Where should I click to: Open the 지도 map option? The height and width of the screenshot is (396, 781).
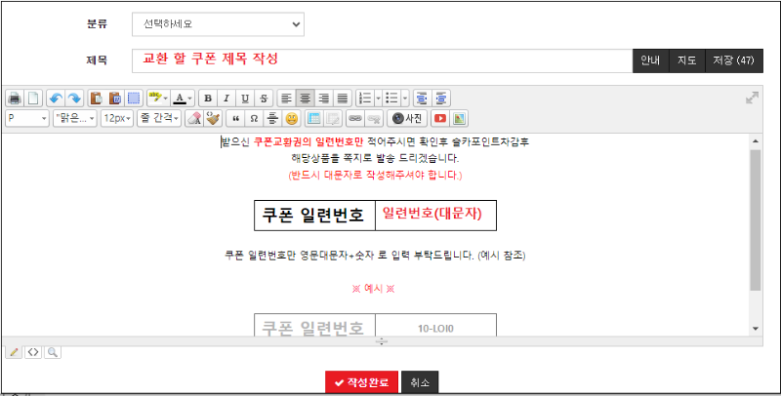click(x=686, y=60)
